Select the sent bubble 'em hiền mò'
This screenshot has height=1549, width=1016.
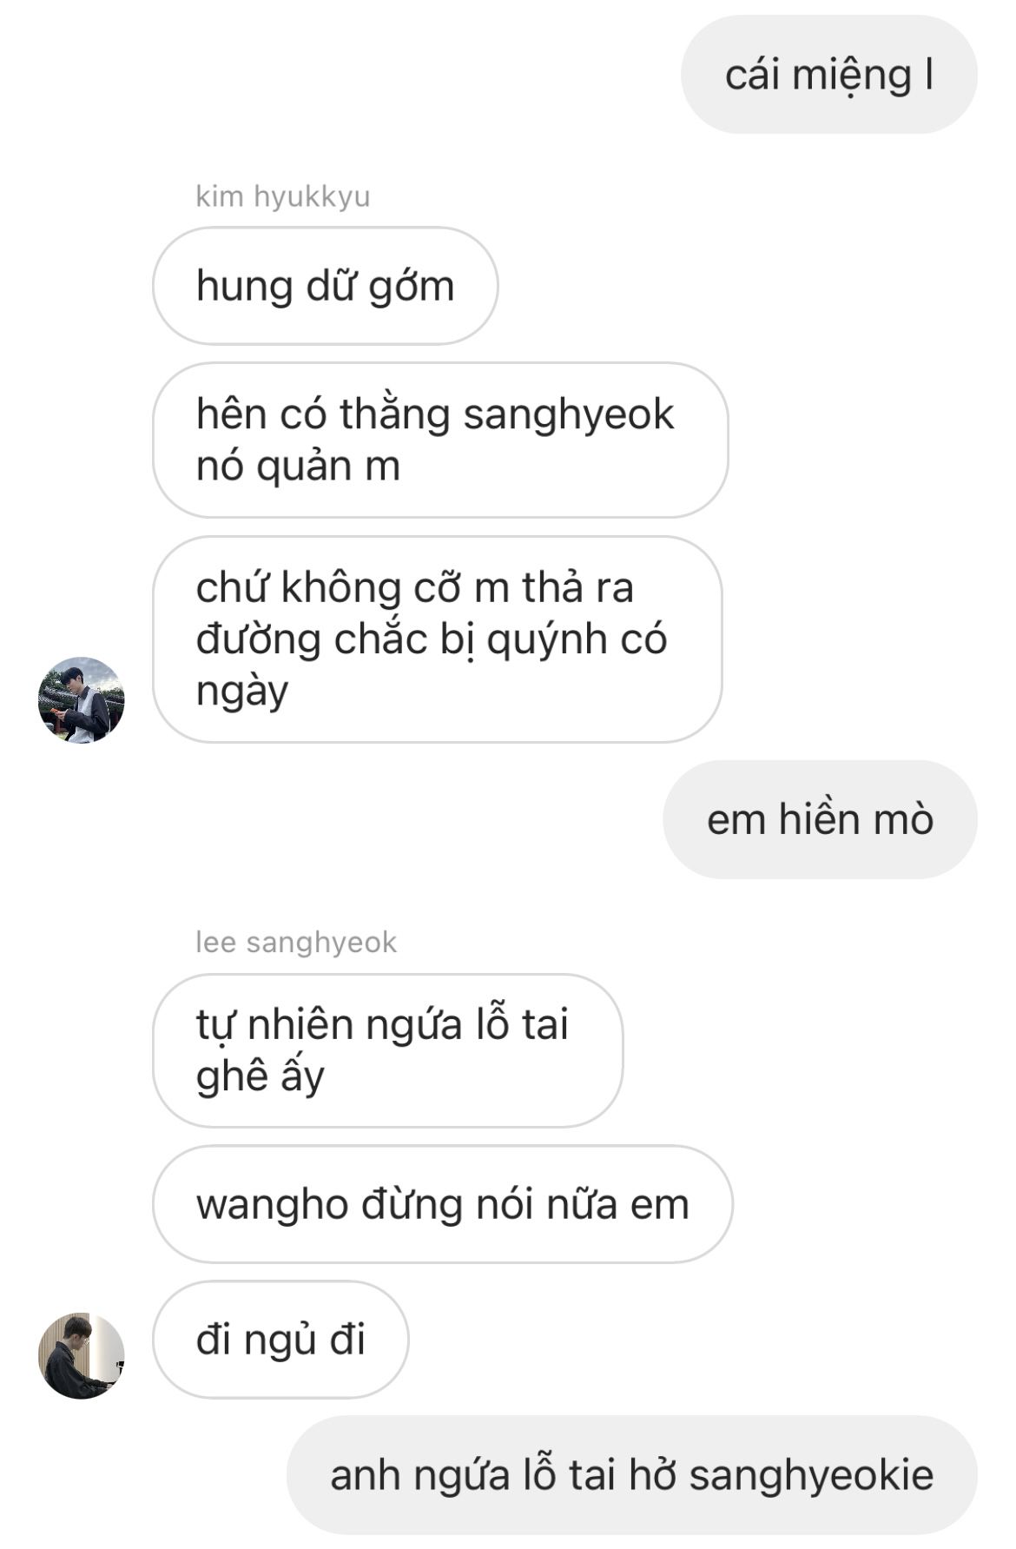click(820, 819)
